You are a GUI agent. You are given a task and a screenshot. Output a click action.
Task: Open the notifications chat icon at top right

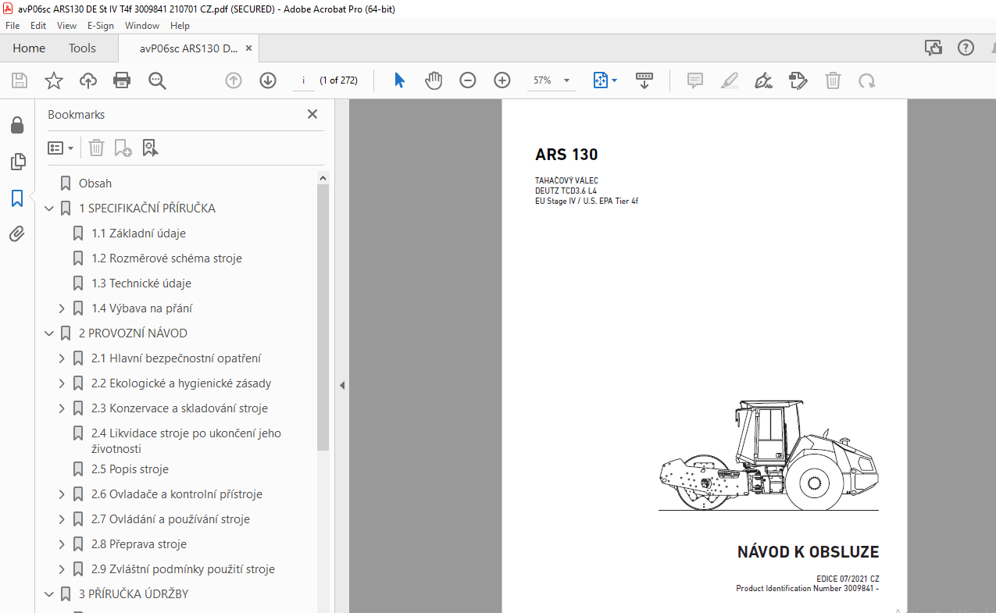(933, 48)
